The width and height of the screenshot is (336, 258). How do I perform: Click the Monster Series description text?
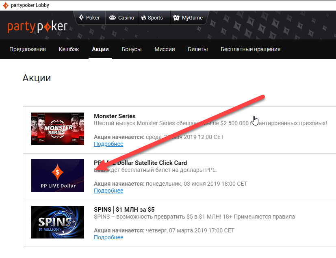[x=210, y=123]
